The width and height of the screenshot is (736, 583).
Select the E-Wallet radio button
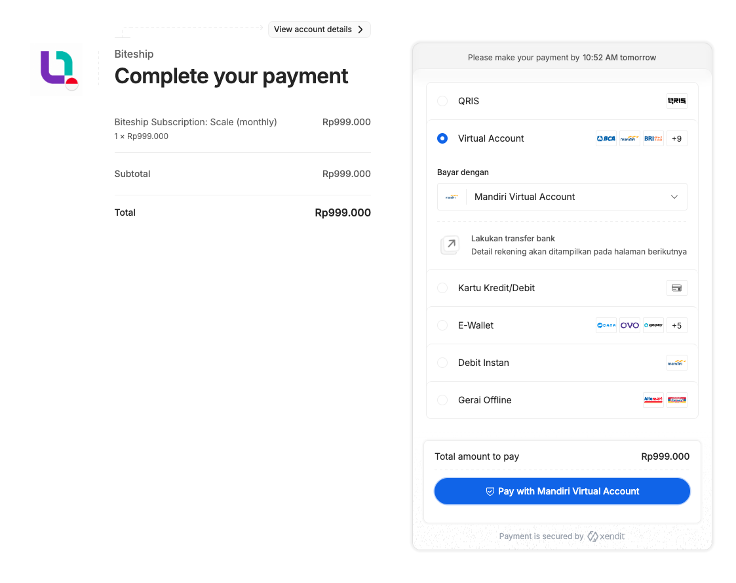point(442,325)
